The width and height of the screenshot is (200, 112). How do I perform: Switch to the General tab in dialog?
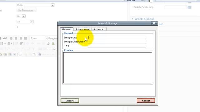(x=67, y=29)
